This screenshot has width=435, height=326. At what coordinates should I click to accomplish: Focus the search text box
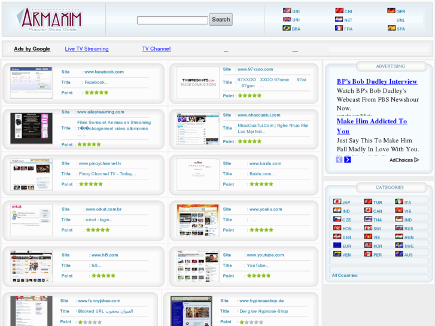pyautogui.click(x=172, y=20)
